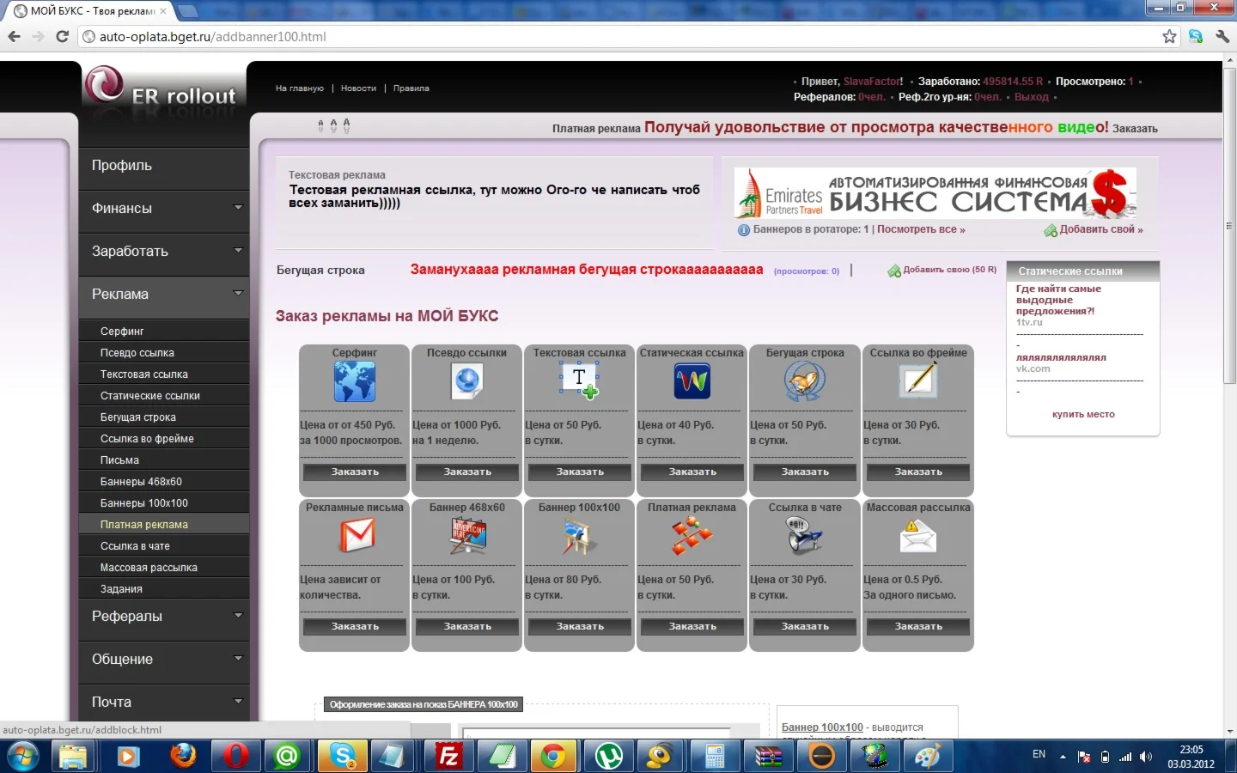Click the Ссылка во фрейме pencil icon

918,380
